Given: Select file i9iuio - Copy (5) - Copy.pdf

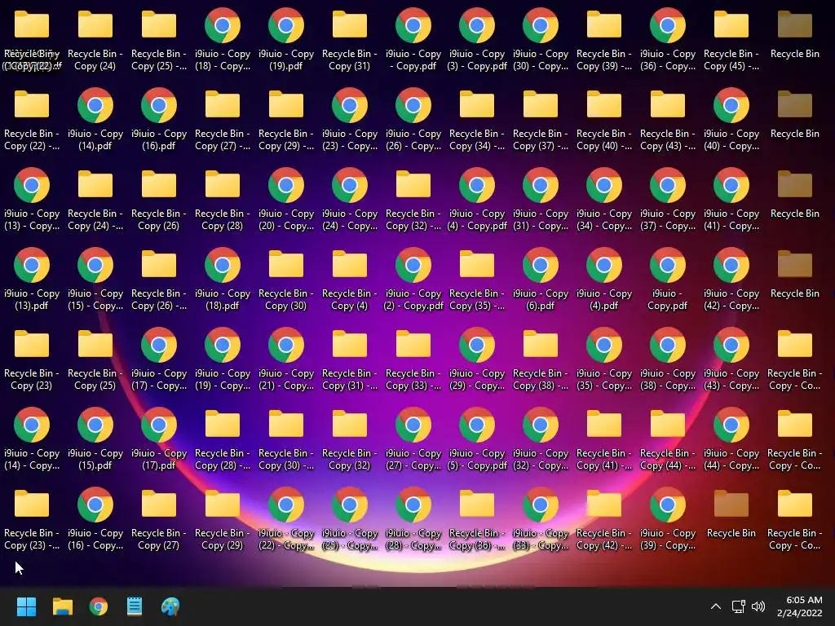Looking at the screenshot, I should [x=476, y=439].
